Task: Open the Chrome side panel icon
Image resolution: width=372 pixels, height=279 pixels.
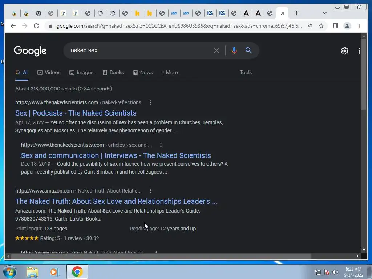Action: click(335, 26)
